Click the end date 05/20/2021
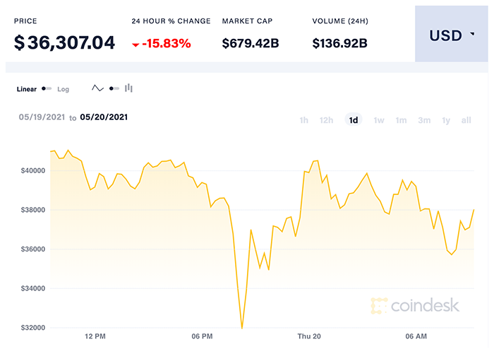Image resolution: width=494 pixels, height=349 pixels. pyautogui.click(x=104, y=117)
